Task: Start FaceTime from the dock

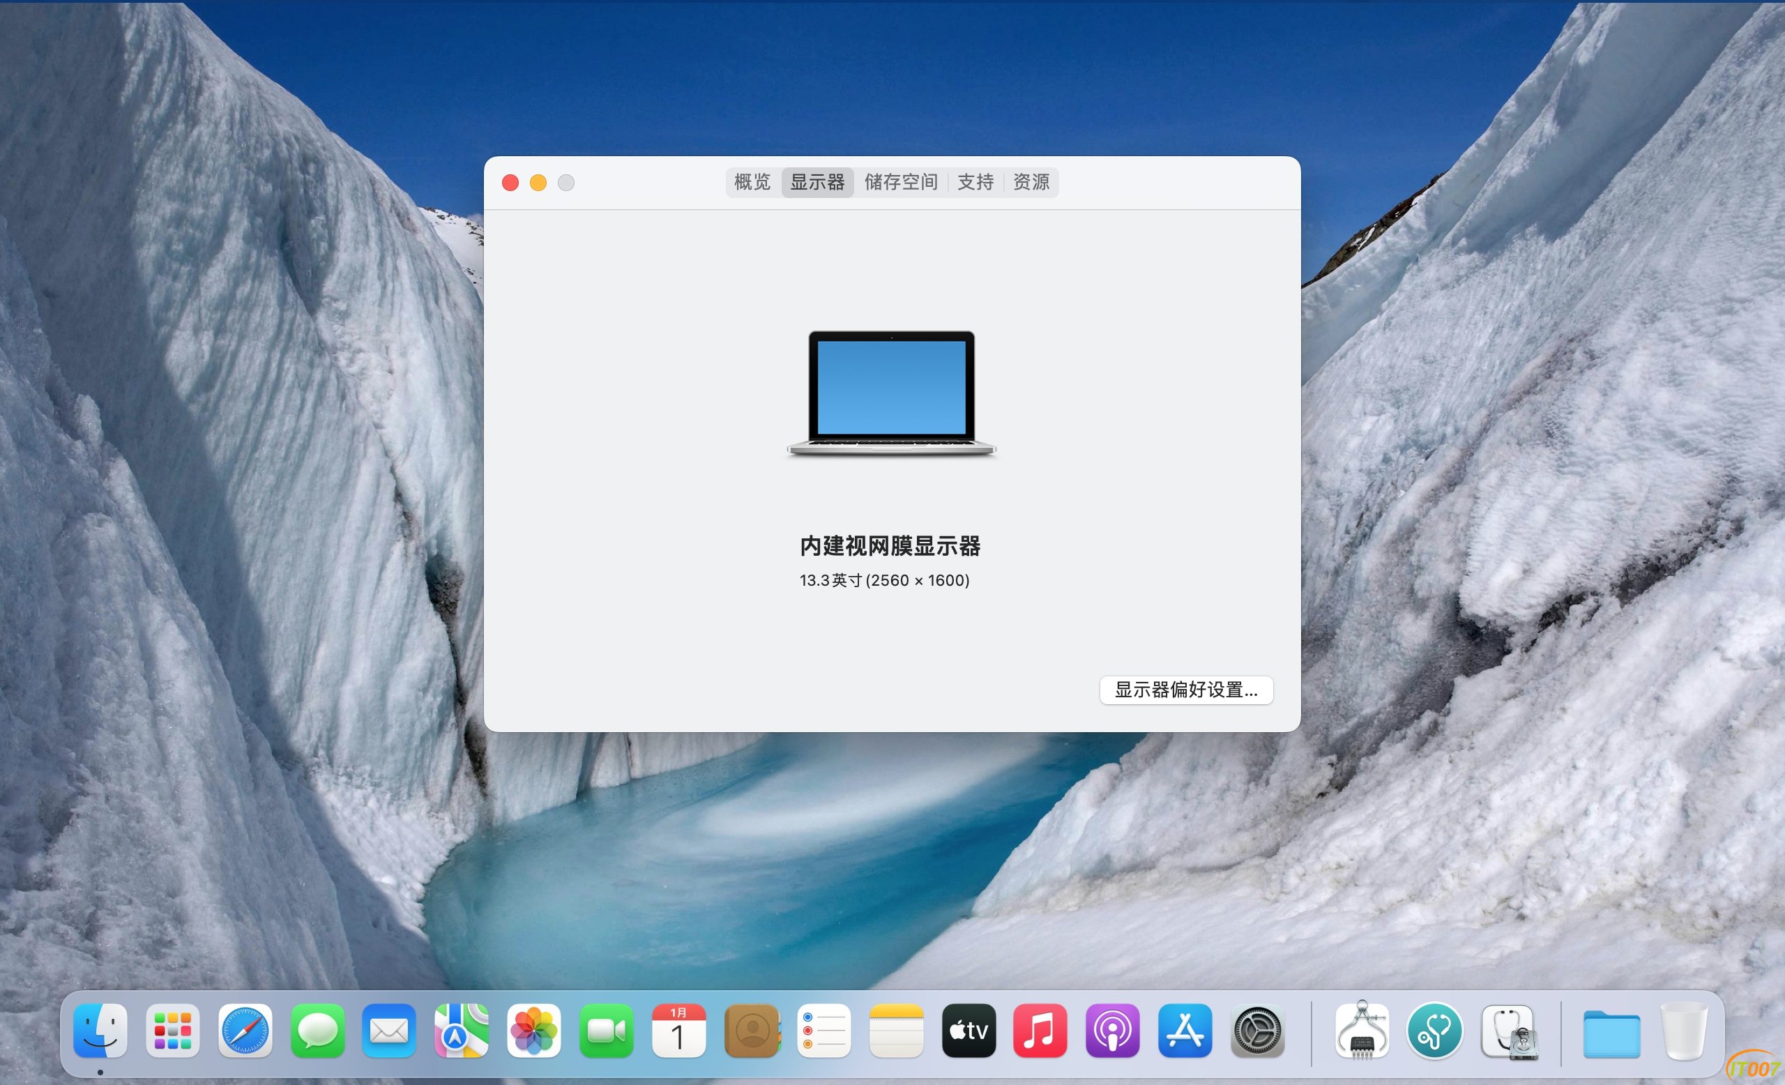Action: (607, 1031)
